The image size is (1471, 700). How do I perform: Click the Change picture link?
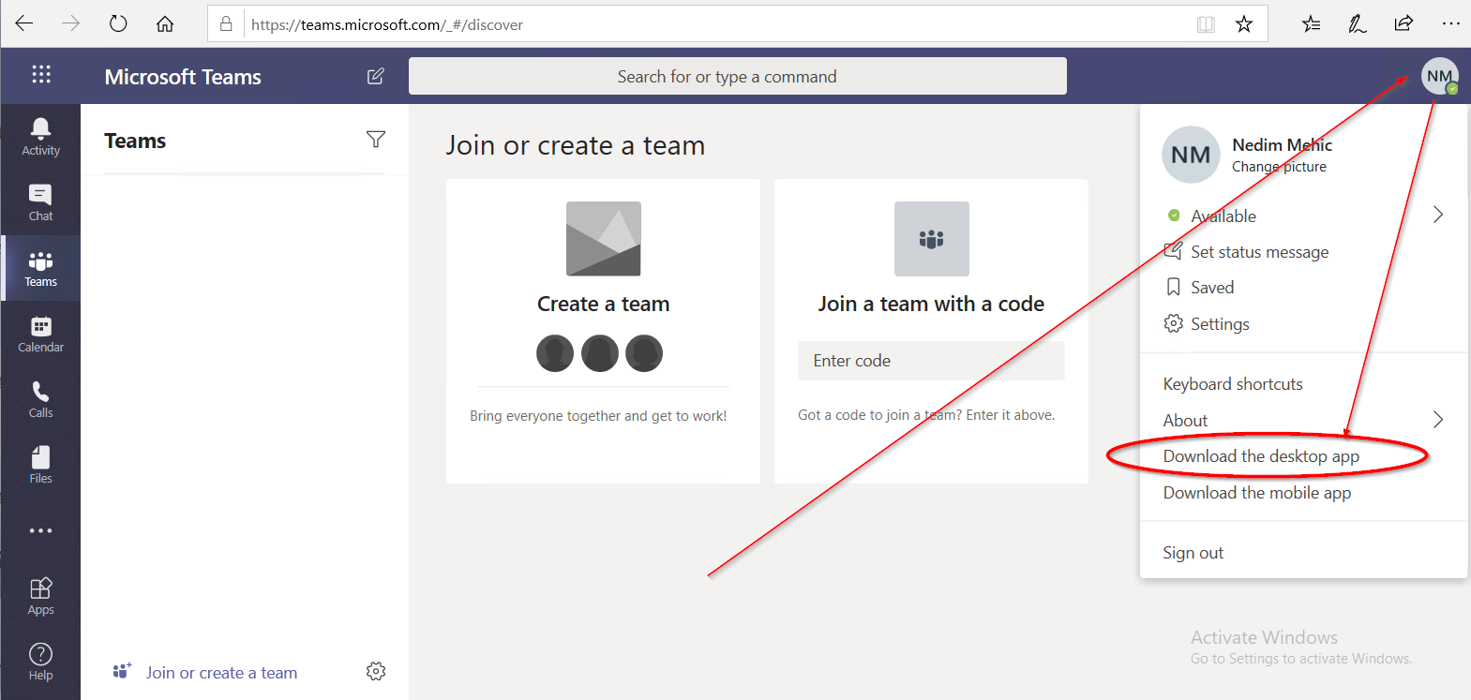click(1279, 167)
